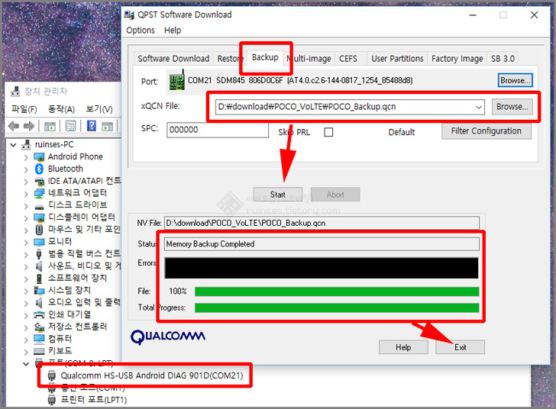This screenshot has width=556, height=409.
Task: Click the 오디오 입력 및 출력 icon
Action: point(39,302)
